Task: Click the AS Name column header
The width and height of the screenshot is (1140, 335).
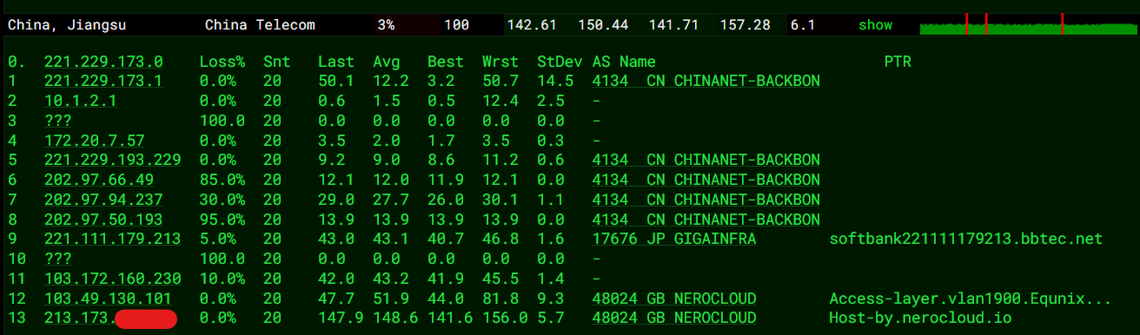Action: click(624, 62)
